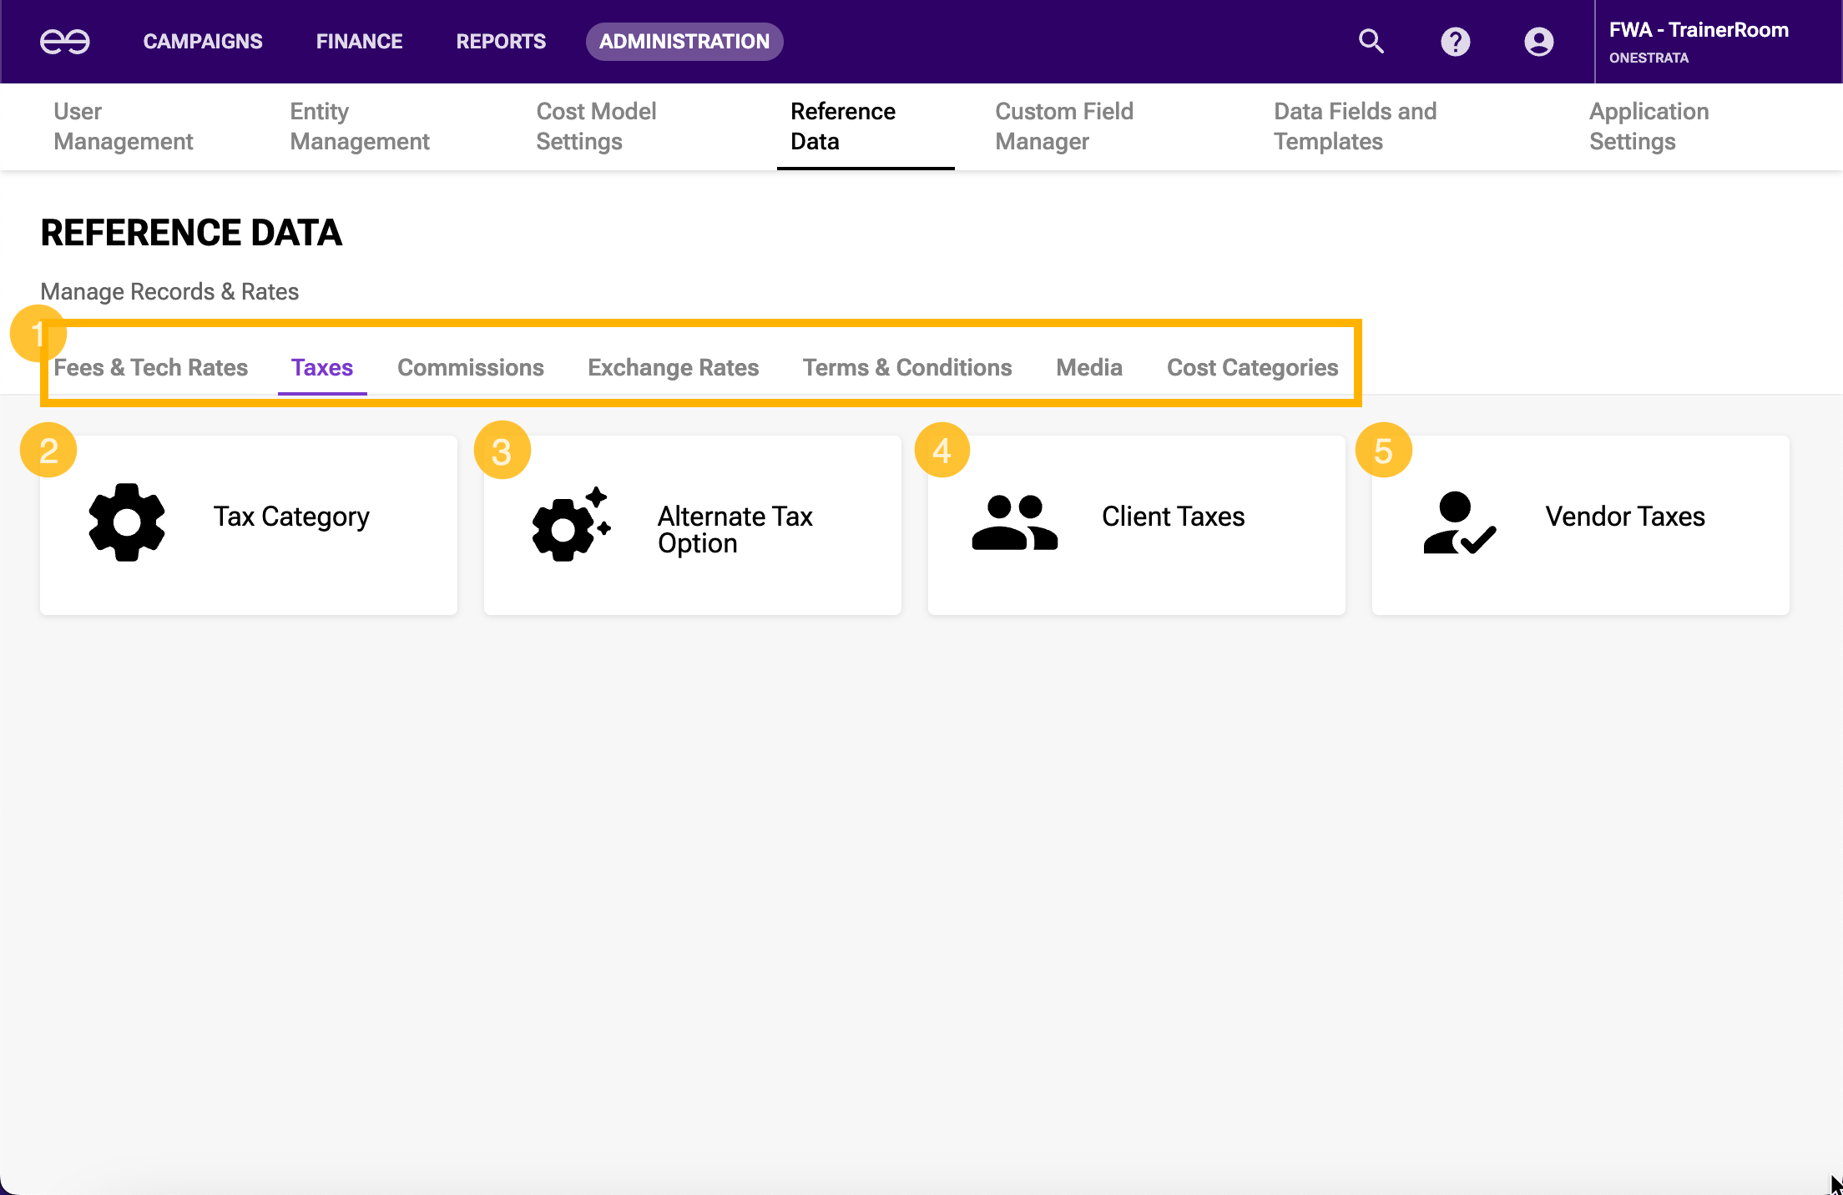Click the Alternate Tax Option sparkle gear icon
This screenshot has width=1843, height=1195.
571,524
